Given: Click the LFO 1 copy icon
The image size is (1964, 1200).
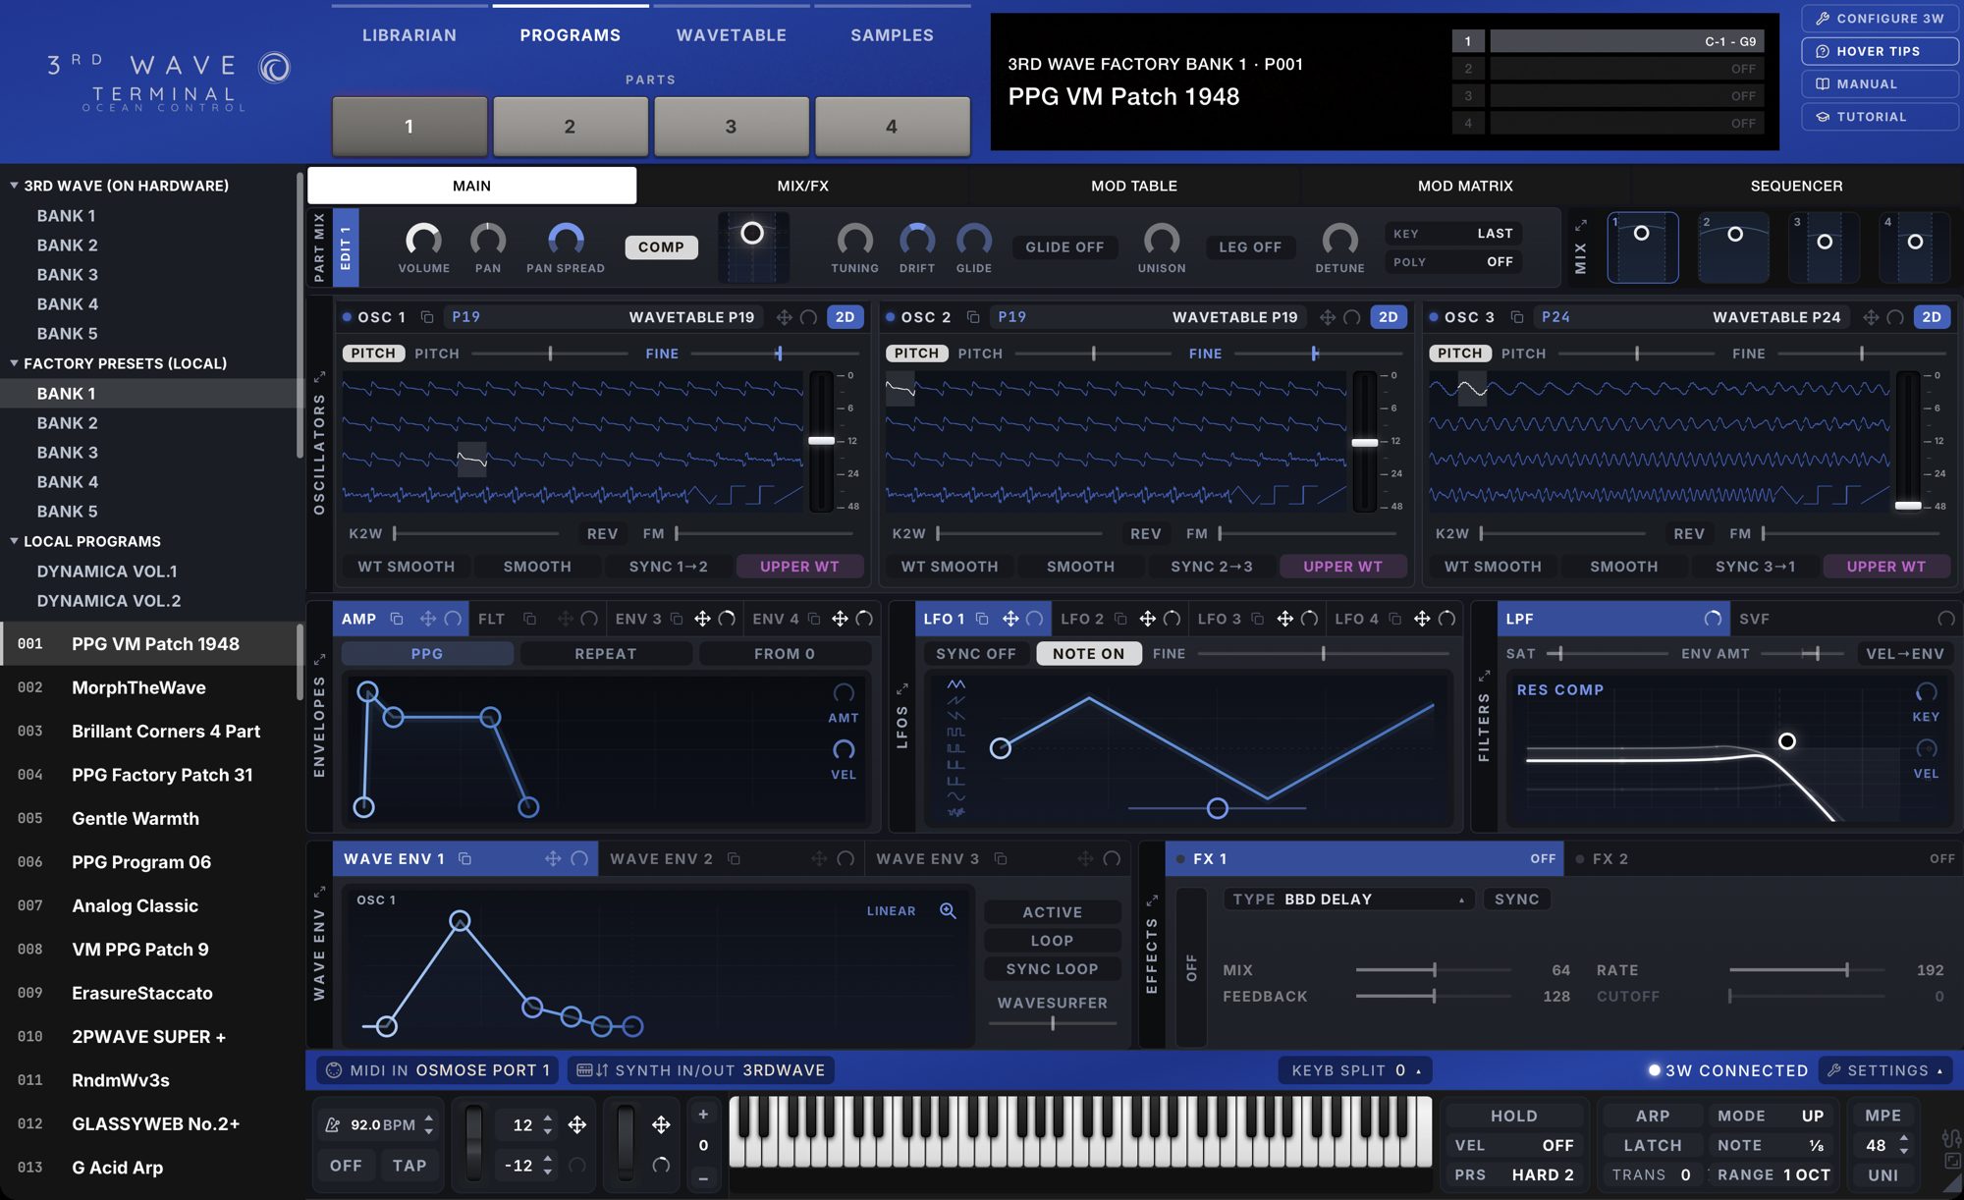Looking at the screenshot, I should [x=982, y=619].
